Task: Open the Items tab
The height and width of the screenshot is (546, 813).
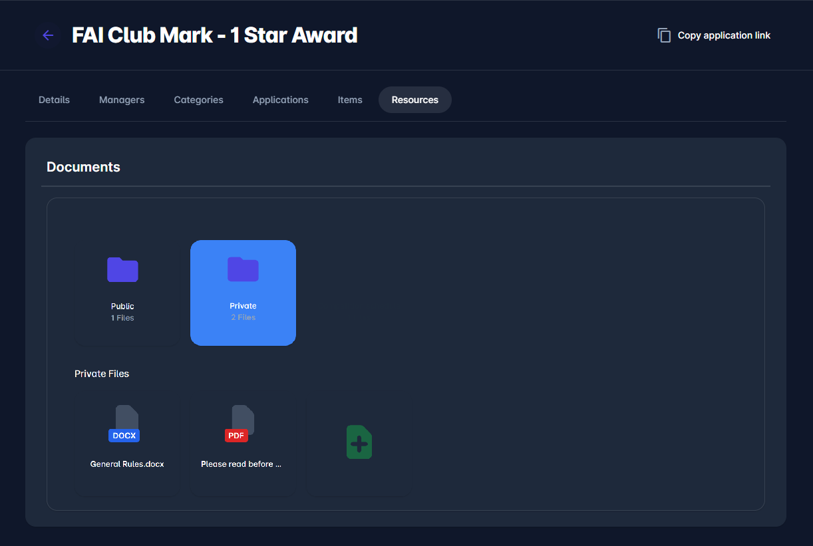Action: pos(350,100)
